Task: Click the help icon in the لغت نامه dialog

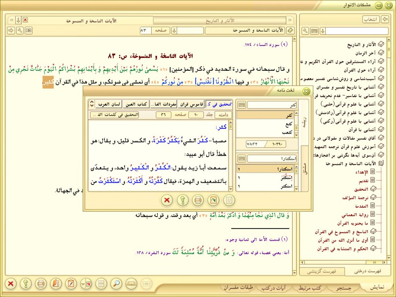Action: point(182,200)
